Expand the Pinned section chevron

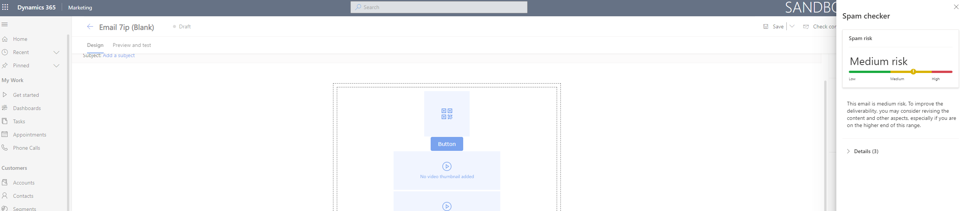click(56, 65)
